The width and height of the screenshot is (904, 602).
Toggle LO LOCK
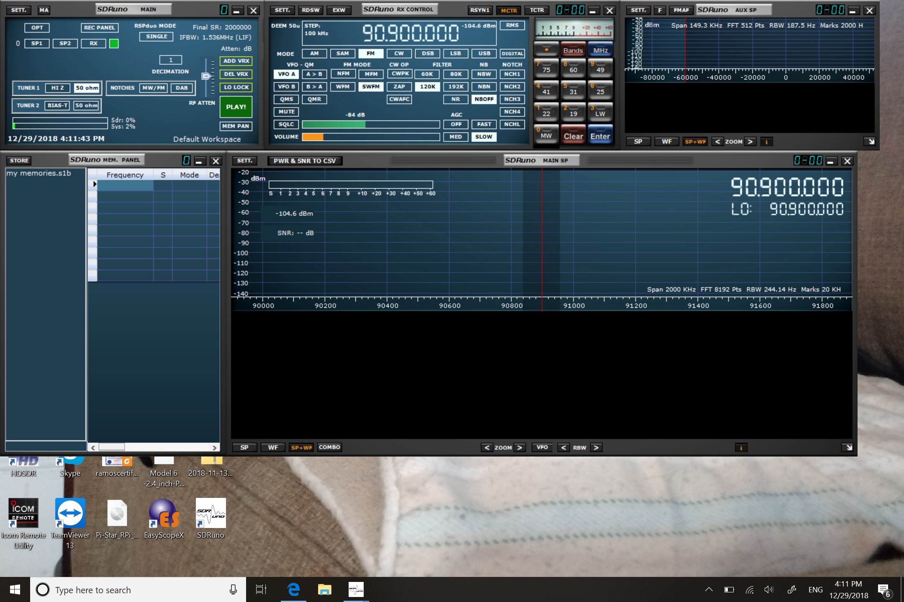tap(236, 87)
